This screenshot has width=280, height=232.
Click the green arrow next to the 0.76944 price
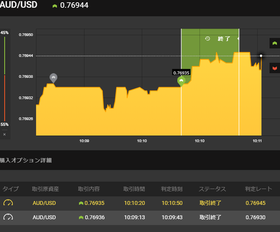55,6
